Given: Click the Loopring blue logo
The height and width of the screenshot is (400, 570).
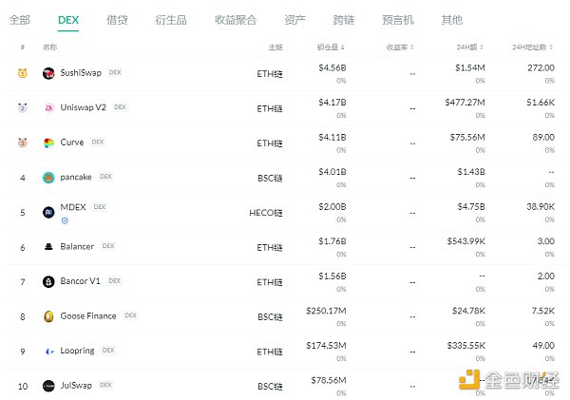Looking at the screenshot, I should pos(48,351).
